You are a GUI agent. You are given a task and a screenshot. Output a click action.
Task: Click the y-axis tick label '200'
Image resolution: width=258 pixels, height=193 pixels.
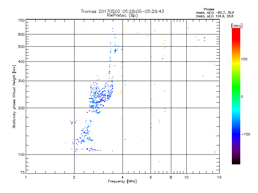(x=22, y=108)
